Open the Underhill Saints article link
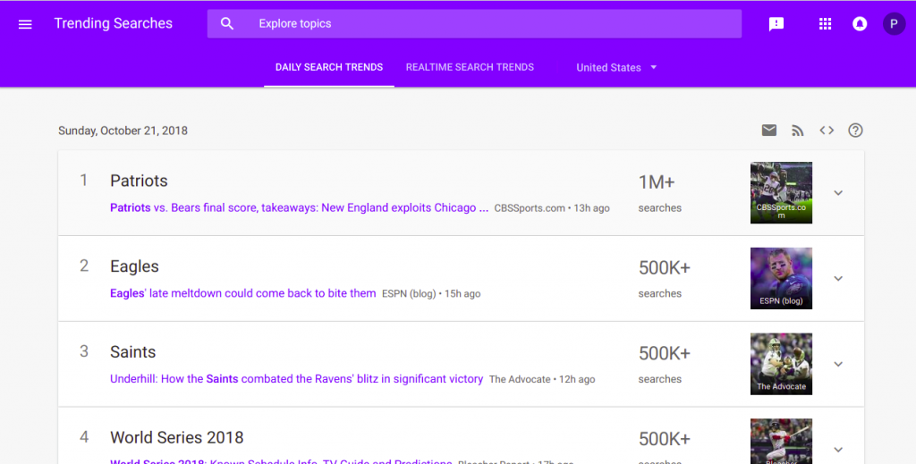 (297, 379)
